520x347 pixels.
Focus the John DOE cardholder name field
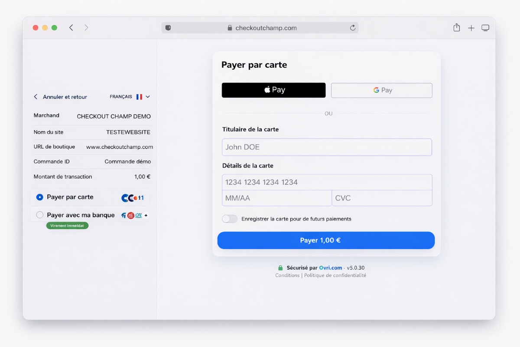click(327, 147)
